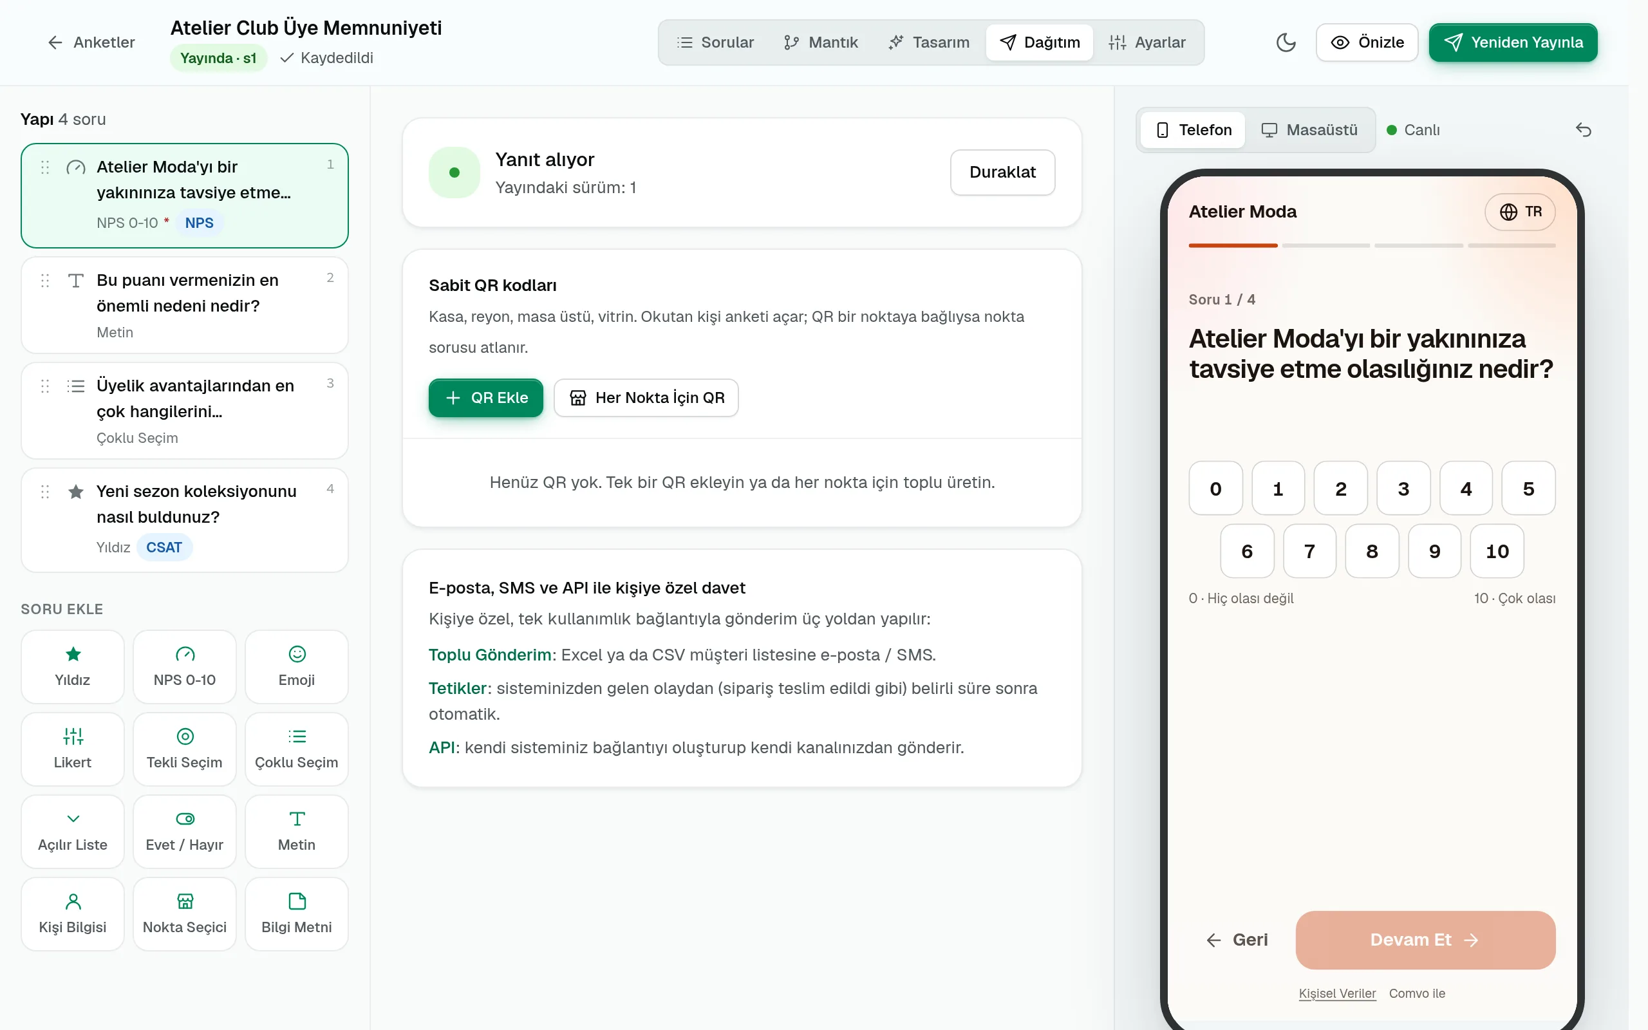1648x1030 pixels.
Task: Add a Yıldız star question
Action: click(x=72, y=666)
